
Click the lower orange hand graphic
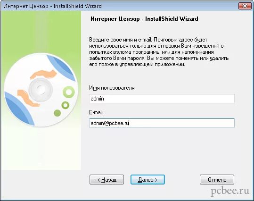point(27,98)
